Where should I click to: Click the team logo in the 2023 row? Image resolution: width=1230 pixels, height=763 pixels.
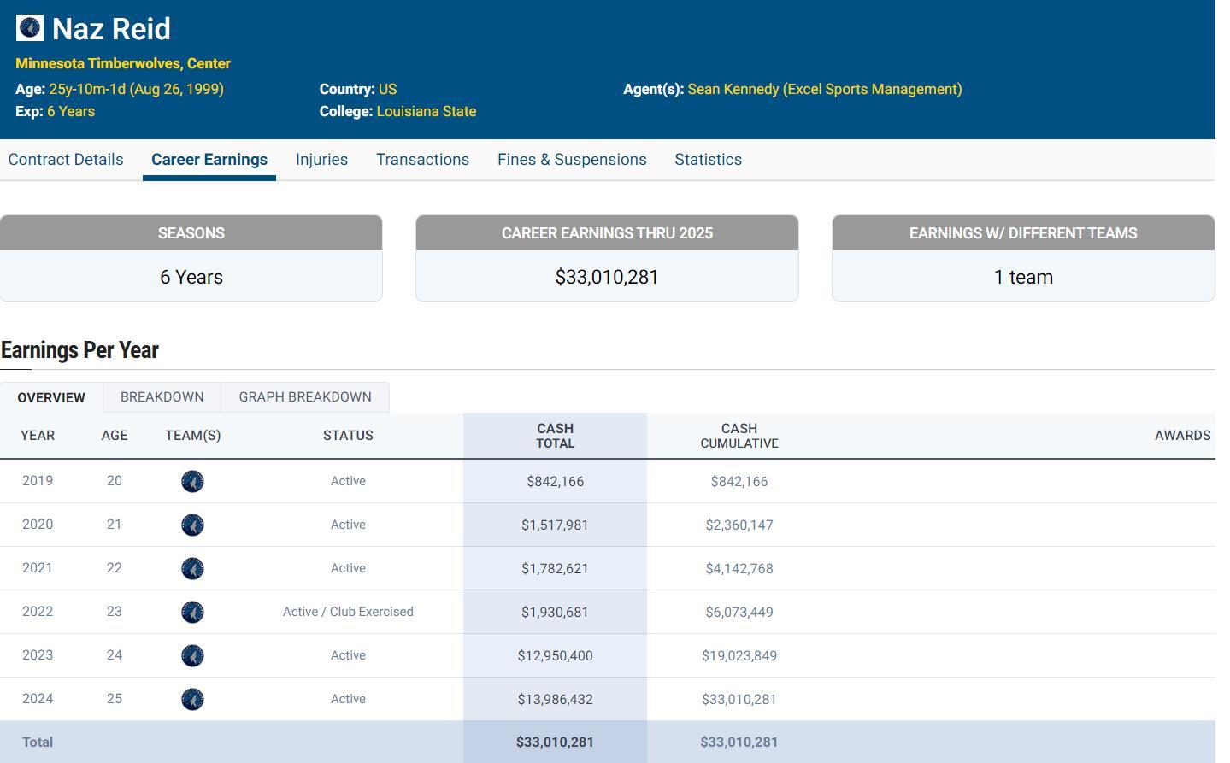[192, 656]
